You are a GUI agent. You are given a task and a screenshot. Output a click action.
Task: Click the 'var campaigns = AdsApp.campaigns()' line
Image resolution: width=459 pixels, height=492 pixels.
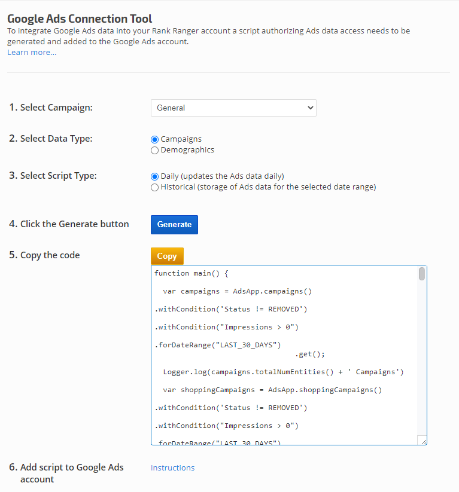237,291
